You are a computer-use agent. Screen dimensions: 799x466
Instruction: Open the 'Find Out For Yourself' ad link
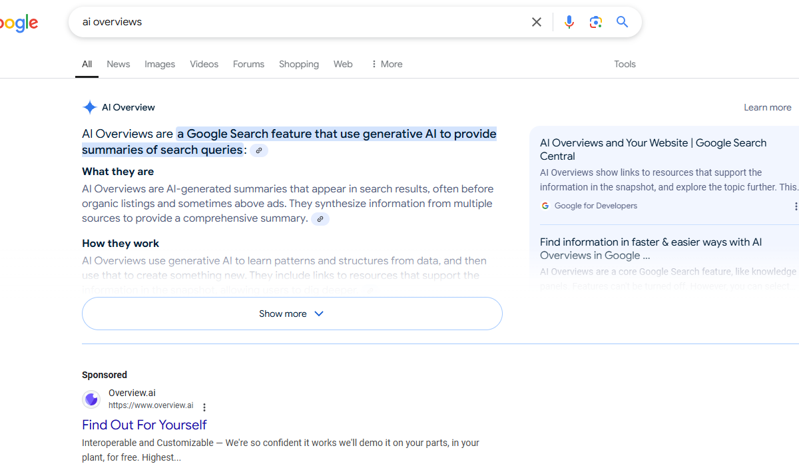tap(144, 425)
